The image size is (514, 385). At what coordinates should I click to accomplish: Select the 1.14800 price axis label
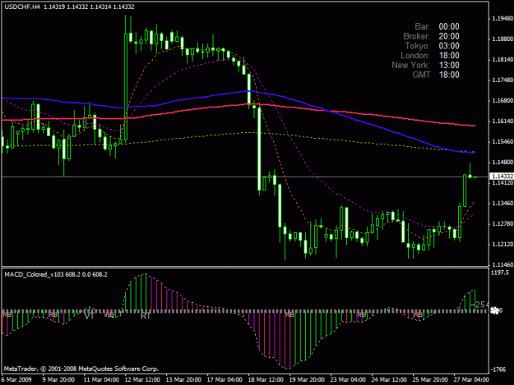point(502,163)
